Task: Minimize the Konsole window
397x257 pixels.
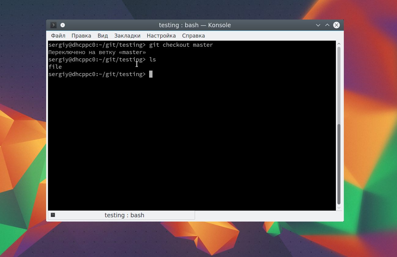Action: (x=318, y=25)
